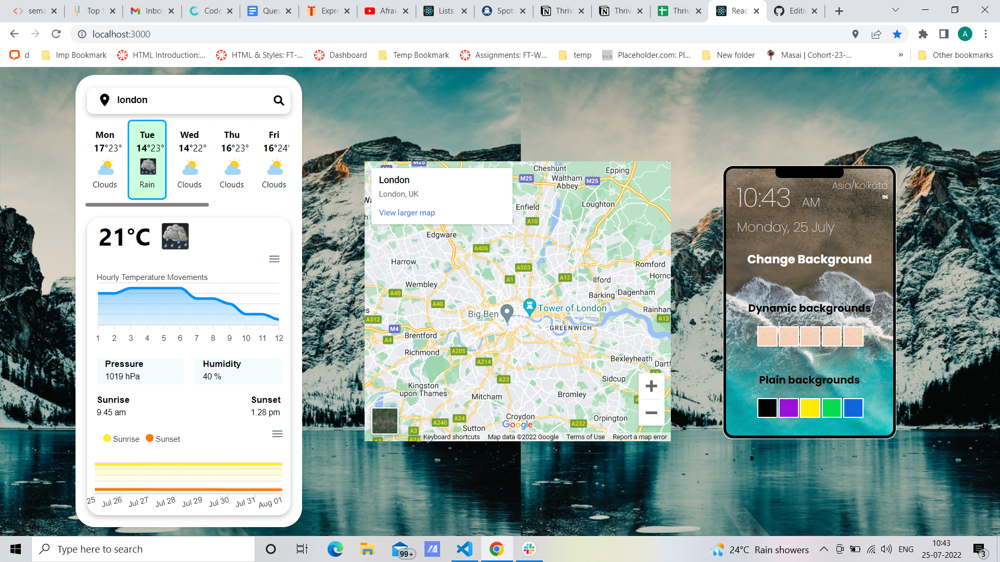This screenshot has height=562, width=1000.
Task: Choose the purple plain background swatch
Action: (789, 408)
